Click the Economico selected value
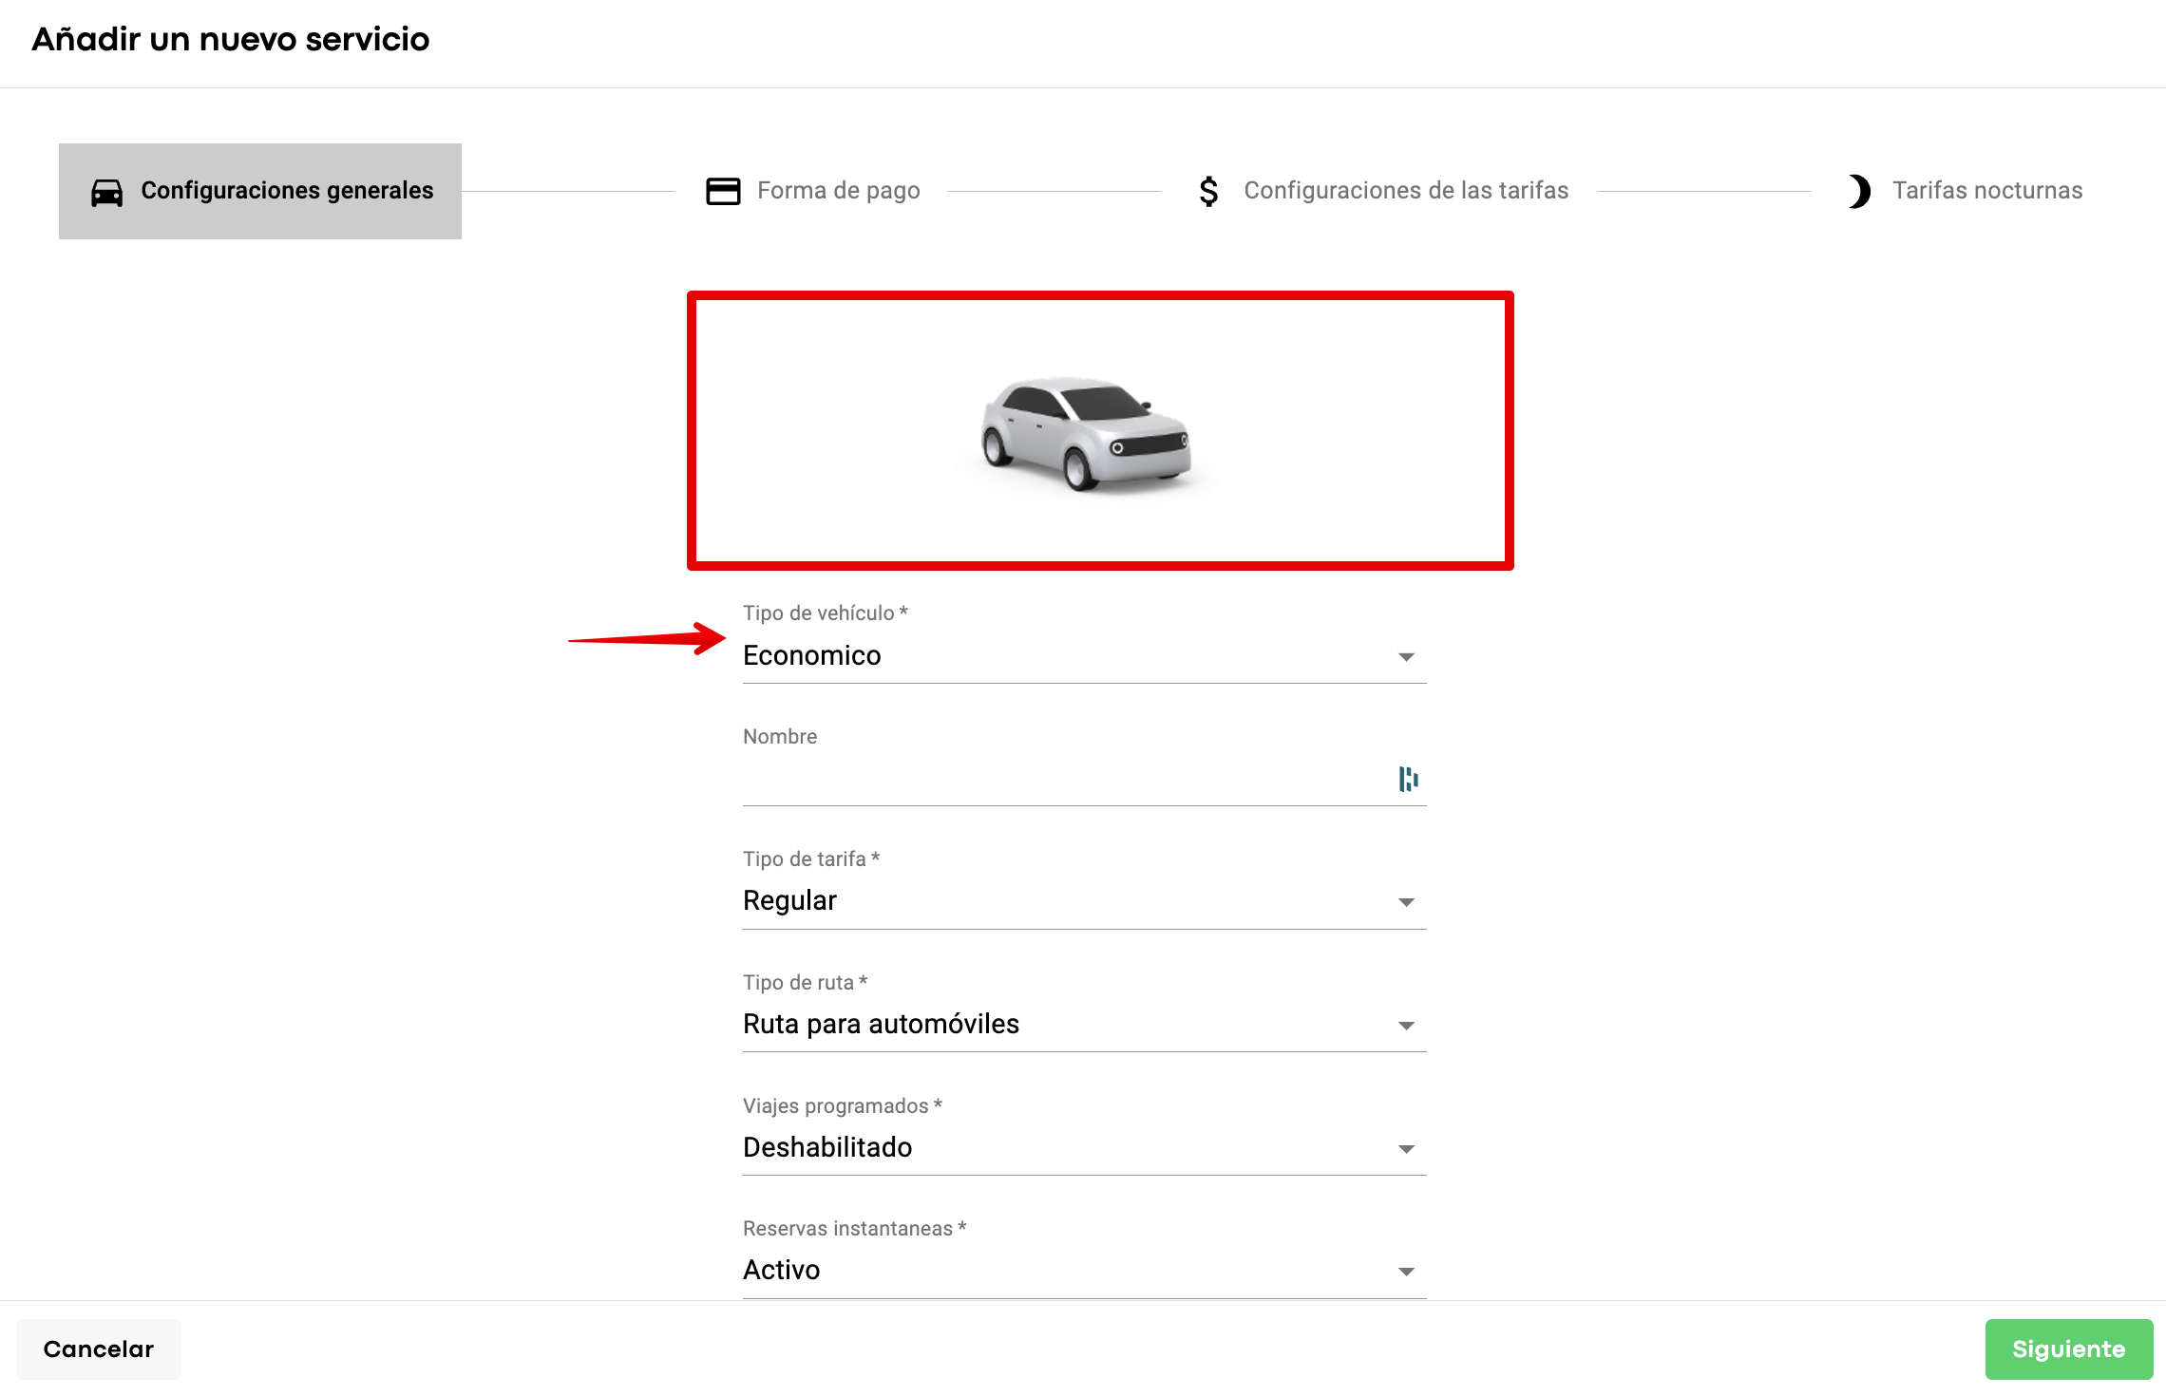 pos(812,656)
